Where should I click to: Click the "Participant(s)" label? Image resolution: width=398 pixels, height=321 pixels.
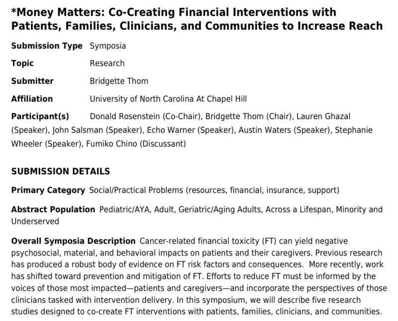40,116
